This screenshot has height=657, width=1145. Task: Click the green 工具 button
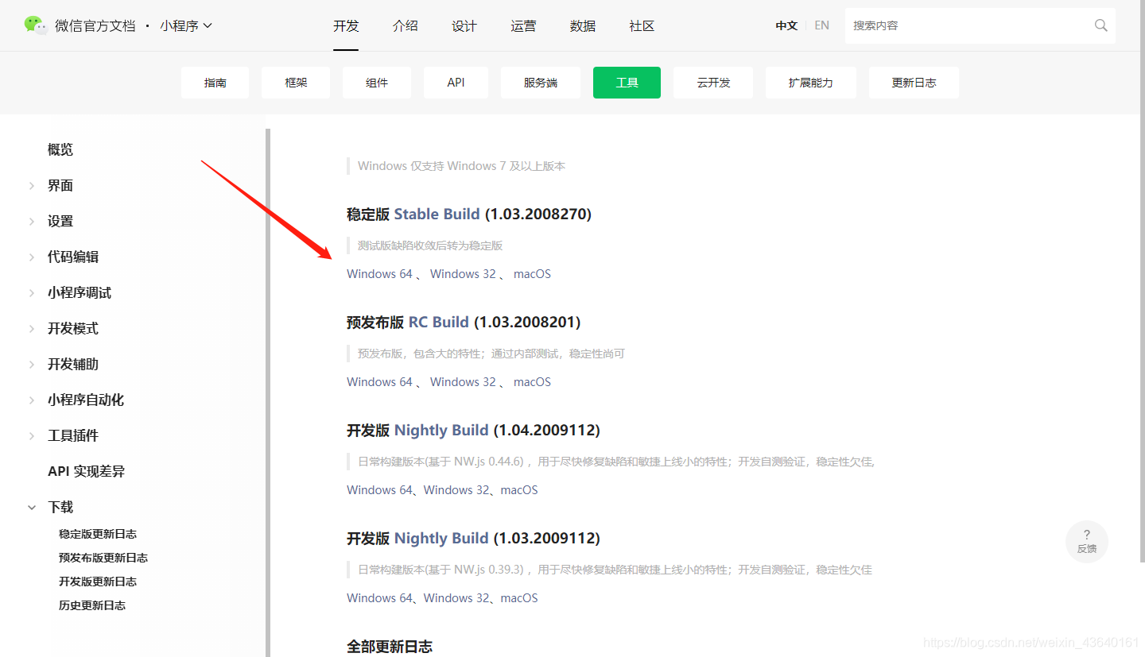pyautogui.click(x=627, y=83)
